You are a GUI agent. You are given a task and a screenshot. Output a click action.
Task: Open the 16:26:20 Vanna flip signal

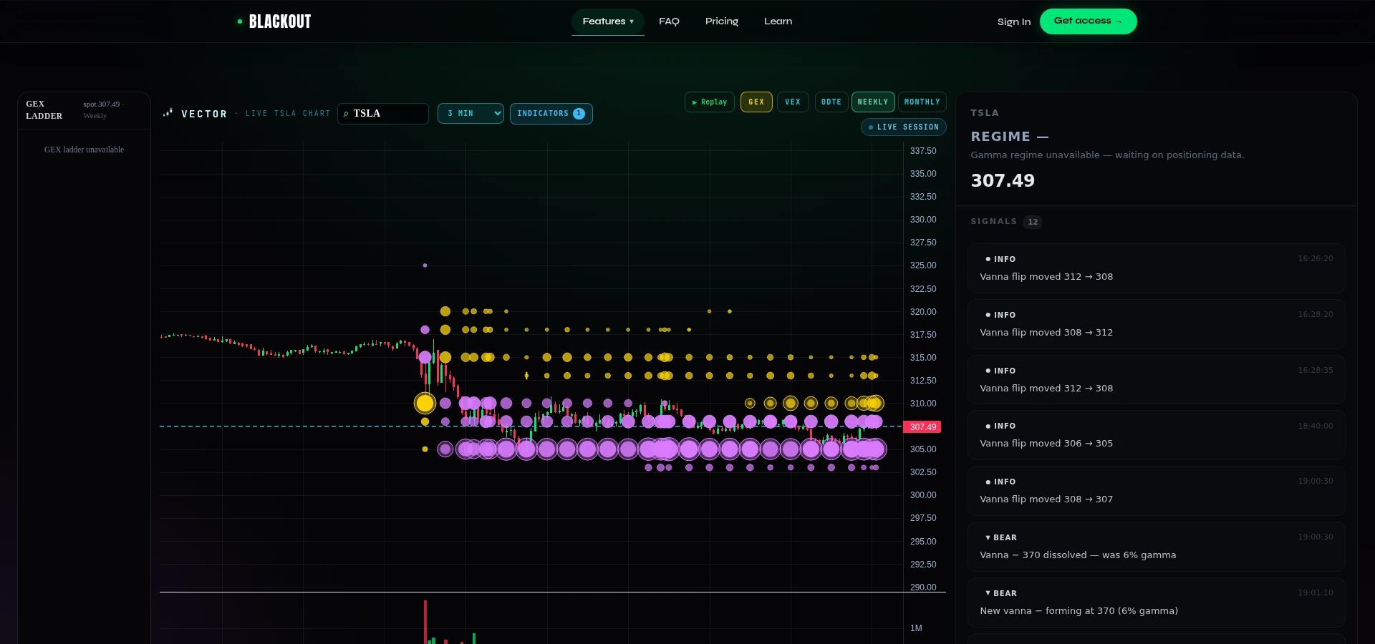click(x=1156, y=268)
